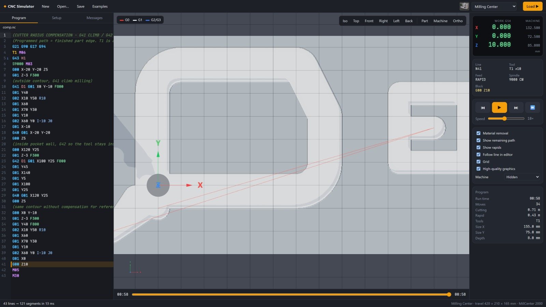Toggle Show rapids checkbox
546x307 pixels.
coord(478,148)
